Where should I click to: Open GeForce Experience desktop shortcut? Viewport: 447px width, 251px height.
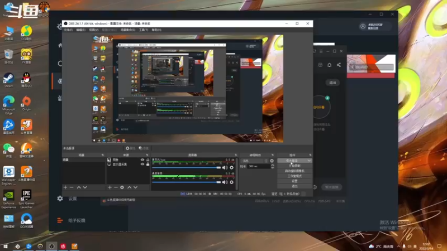(8, 199)
